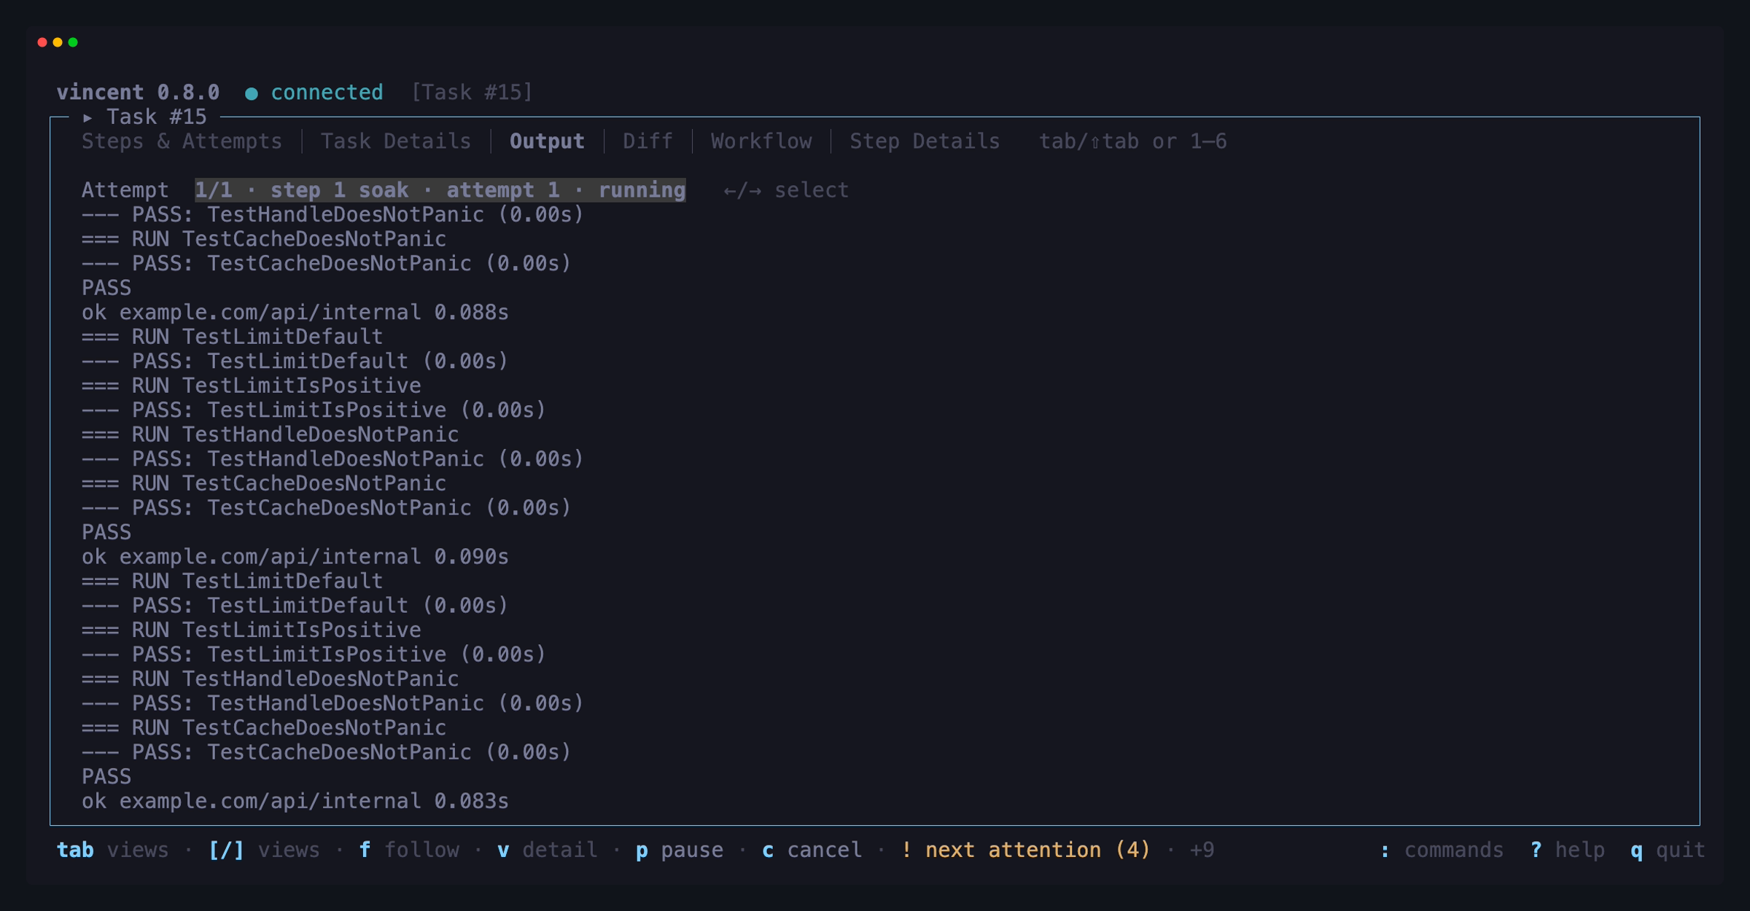Click the 'ok example.com/api/internal 0.083s' line
Image resolution: width=1750 pixels, height=911 pixels.
pyautogui.click(x=295, y=801)
